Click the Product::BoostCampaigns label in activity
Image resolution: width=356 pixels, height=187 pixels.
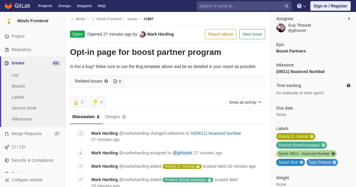click(188, 180)
